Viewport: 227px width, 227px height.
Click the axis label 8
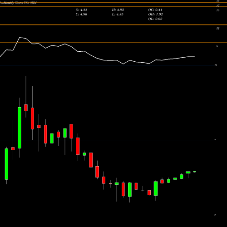click(217, 46)
